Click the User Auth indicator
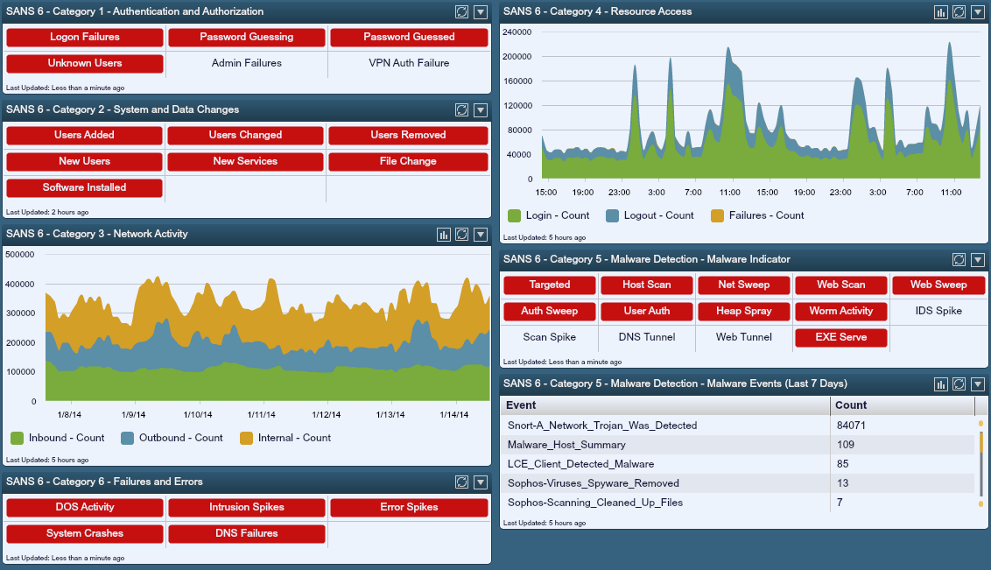 [x=647, y=311]
